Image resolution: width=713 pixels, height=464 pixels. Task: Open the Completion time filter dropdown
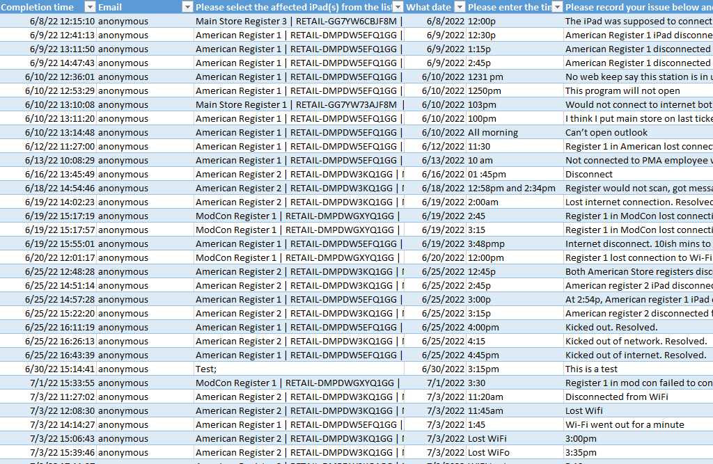[89, 7]
